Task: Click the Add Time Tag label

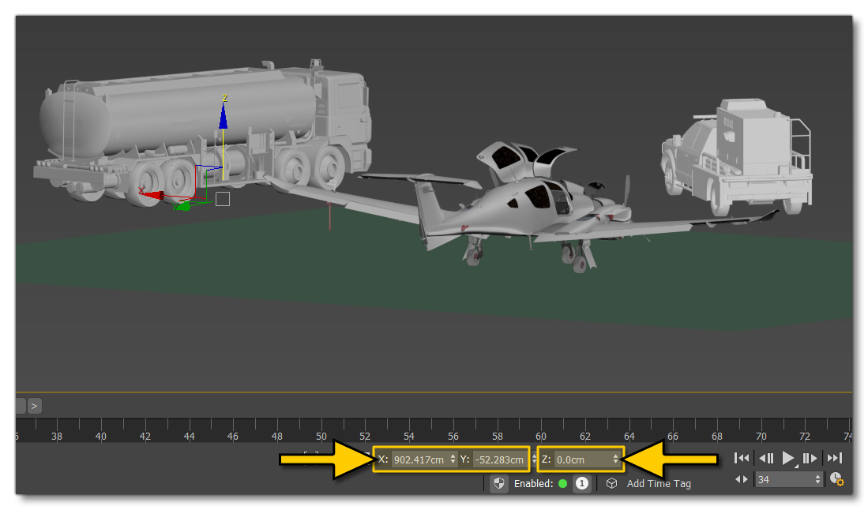Action: tap(659, 483)
